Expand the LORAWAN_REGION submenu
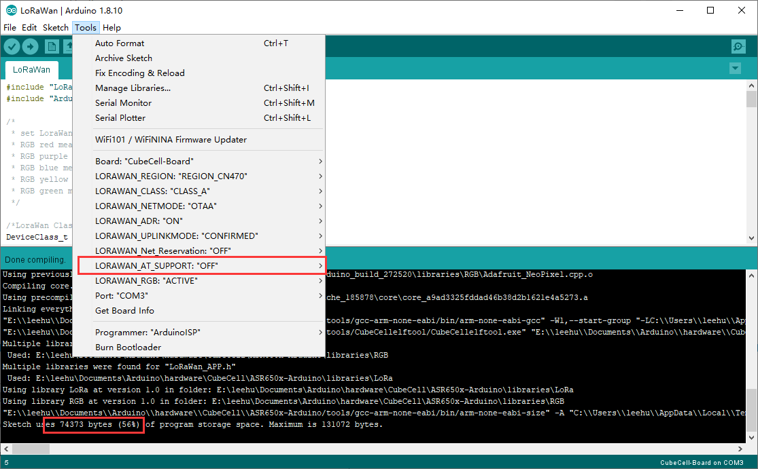The height and width of the screenshot is (469, 758). (199, 176)
